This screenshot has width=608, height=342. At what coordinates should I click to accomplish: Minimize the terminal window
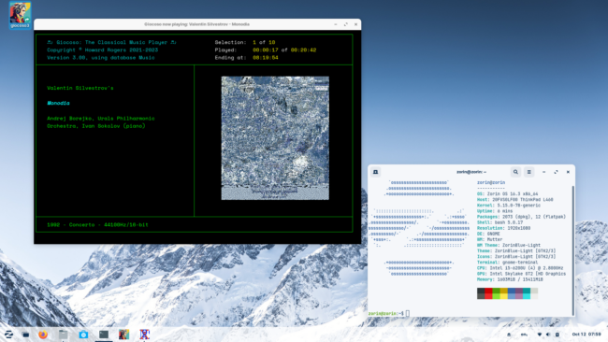(543, 172)
